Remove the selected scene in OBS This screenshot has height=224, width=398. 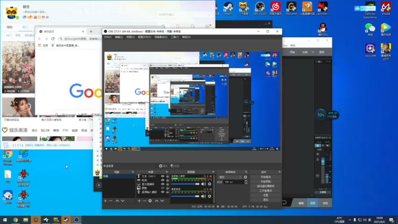[x=110, y=201]
